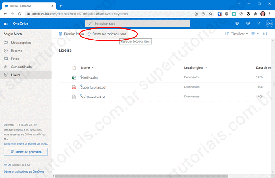Click the premium diamond icon in header
Viewport: 275px width, 178px height.
237,23
